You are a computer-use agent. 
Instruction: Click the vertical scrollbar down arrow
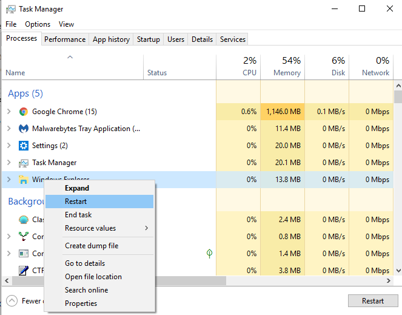[x=398, y=270]
